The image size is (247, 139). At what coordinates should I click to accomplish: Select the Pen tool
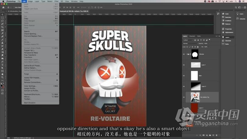click(x=2, y=62)
